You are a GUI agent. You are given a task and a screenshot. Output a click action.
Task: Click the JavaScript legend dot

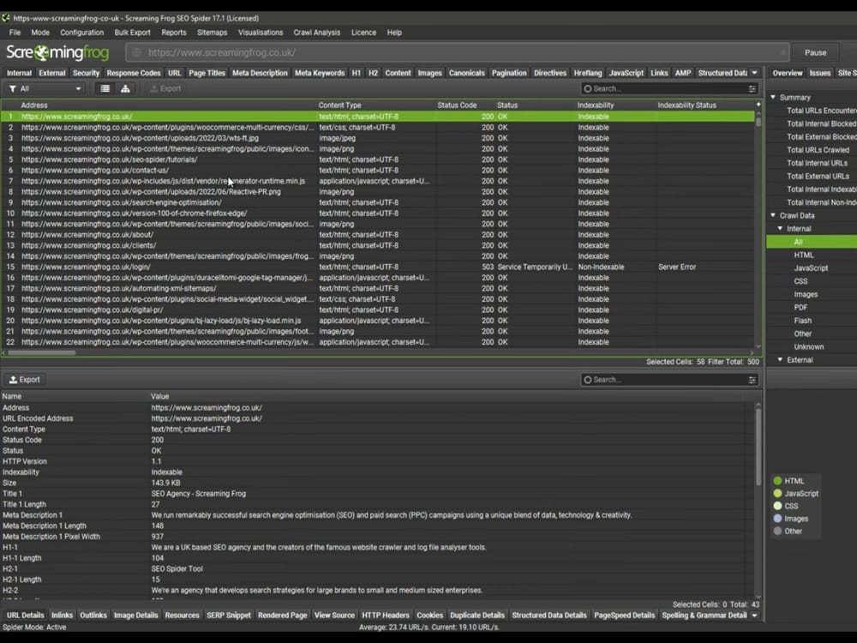point(777,493)
